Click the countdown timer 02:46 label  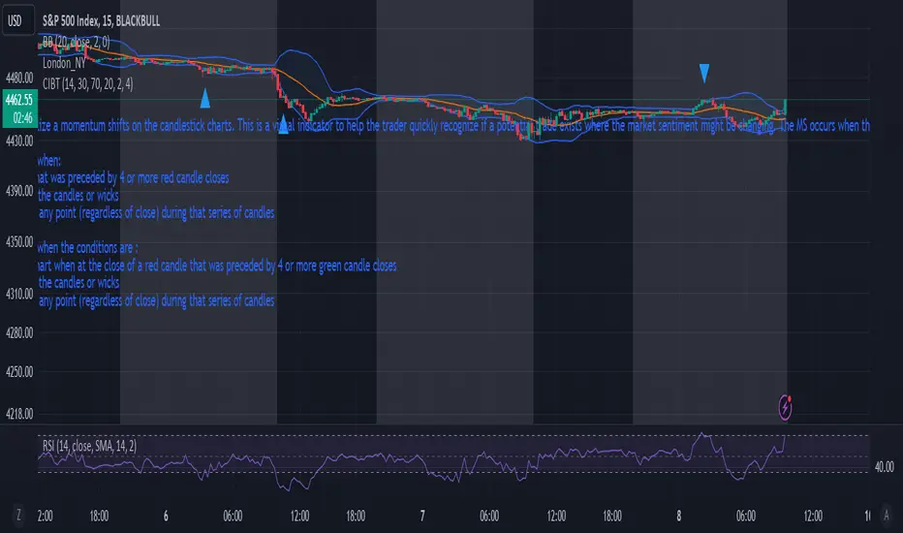22,118
